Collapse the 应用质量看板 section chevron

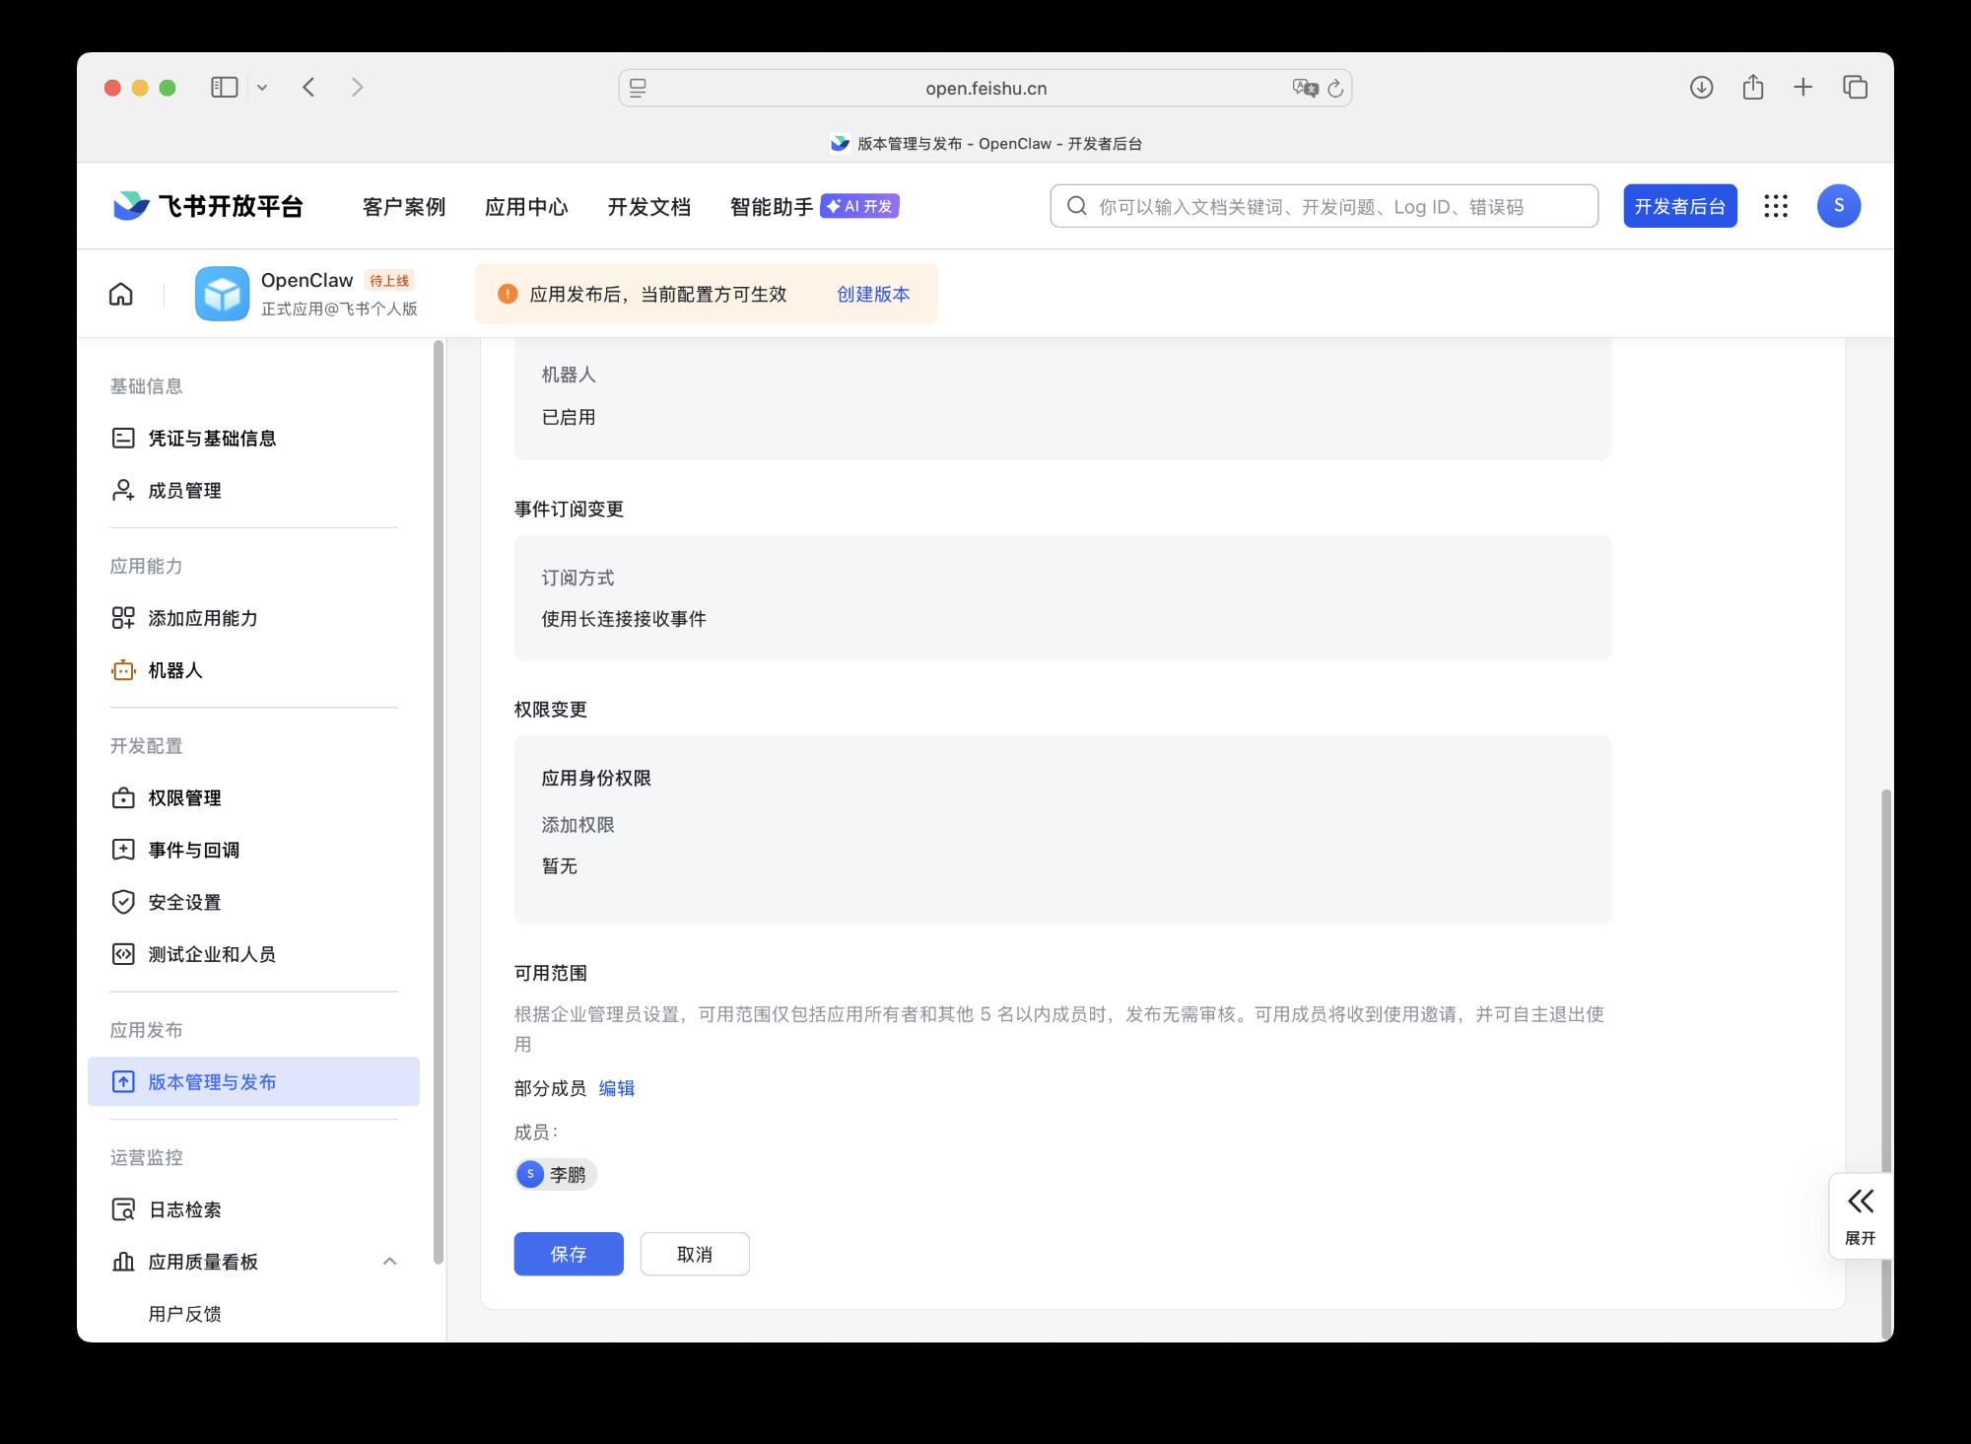[x=389, y=1262]
